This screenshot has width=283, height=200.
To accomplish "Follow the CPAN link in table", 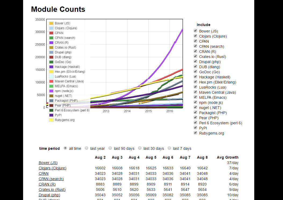I will (x=44, y=173).
